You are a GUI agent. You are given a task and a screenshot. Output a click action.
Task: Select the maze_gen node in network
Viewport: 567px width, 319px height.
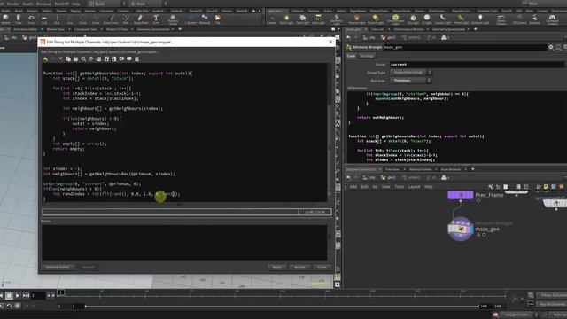461,229
